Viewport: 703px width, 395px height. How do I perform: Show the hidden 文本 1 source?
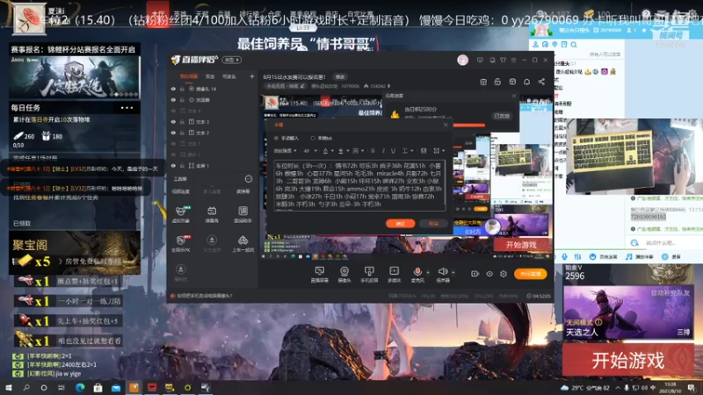pos(173,144)
